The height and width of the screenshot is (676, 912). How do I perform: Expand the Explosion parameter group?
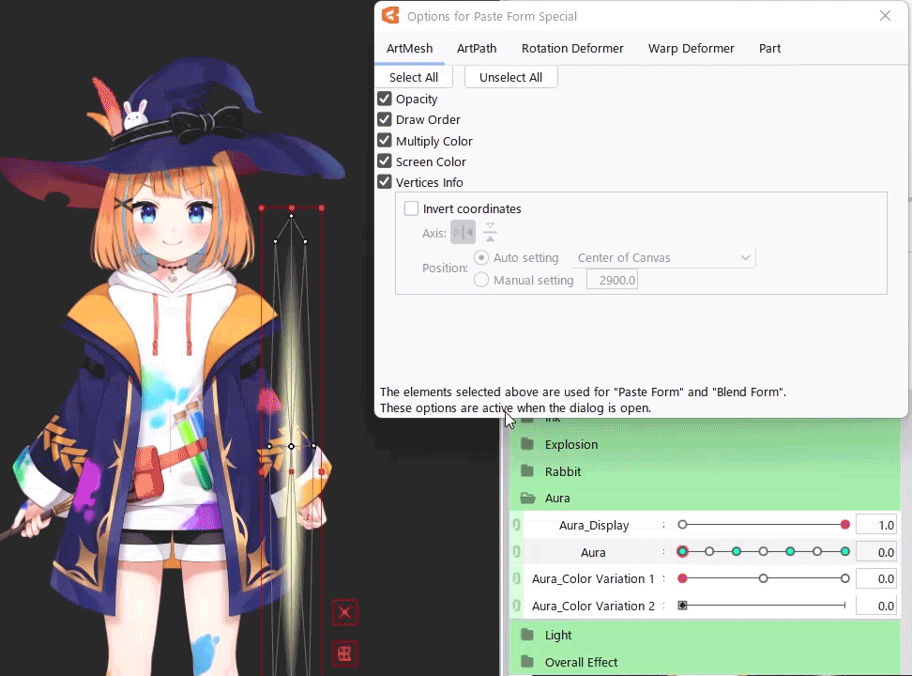tap(527, 444)
